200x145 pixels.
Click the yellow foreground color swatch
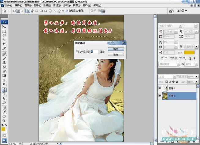(3, 129)
